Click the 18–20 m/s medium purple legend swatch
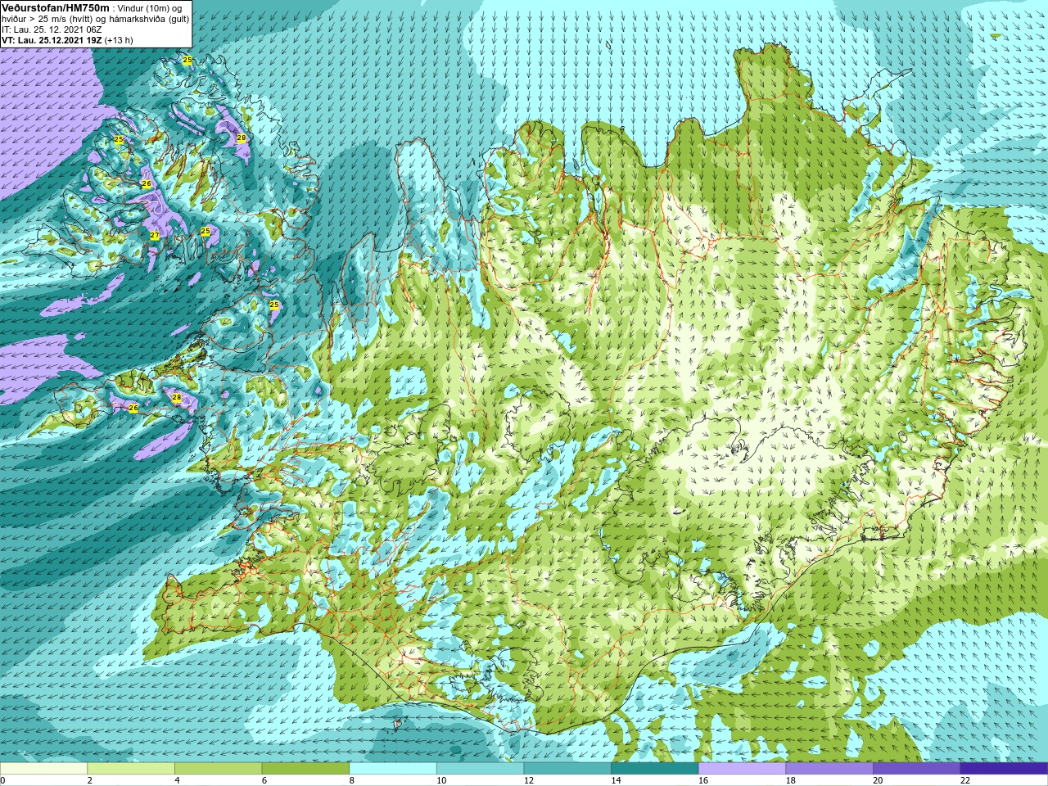Image resolution: width=1048 pixels, height=786 pixels. (829, 769)
